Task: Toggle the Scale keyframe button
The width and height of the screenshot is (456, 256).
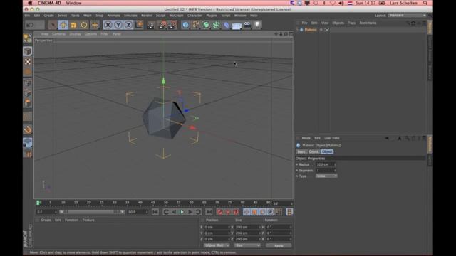Action: click(x=254, y=212)
